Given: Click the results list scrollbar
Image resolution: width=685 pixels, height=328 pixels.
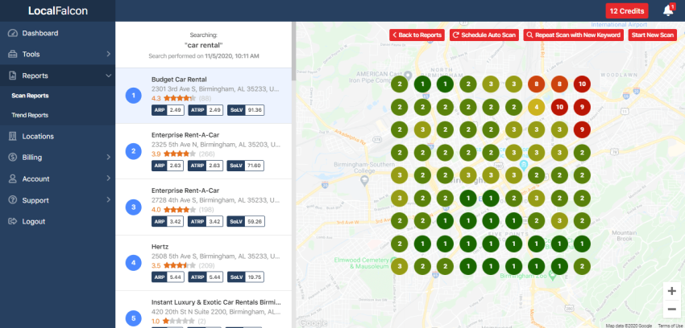Looking at the screenshot, I should pyautogui.click(x=293, y=51).
